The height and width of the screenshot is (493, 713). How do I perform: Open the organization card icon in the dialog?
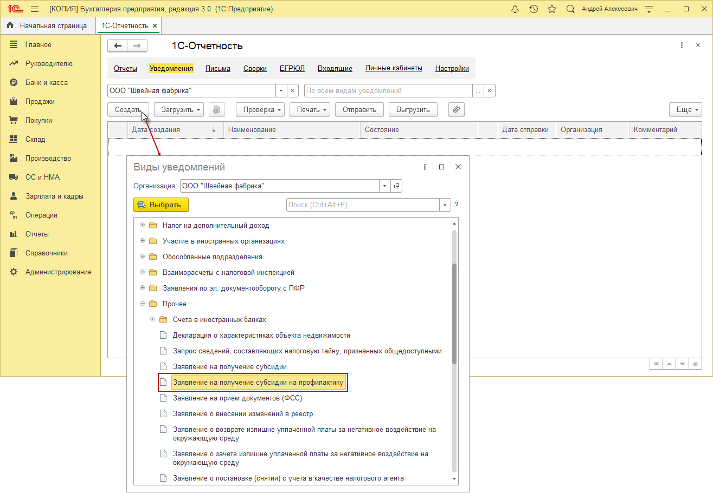coord(396,186)
